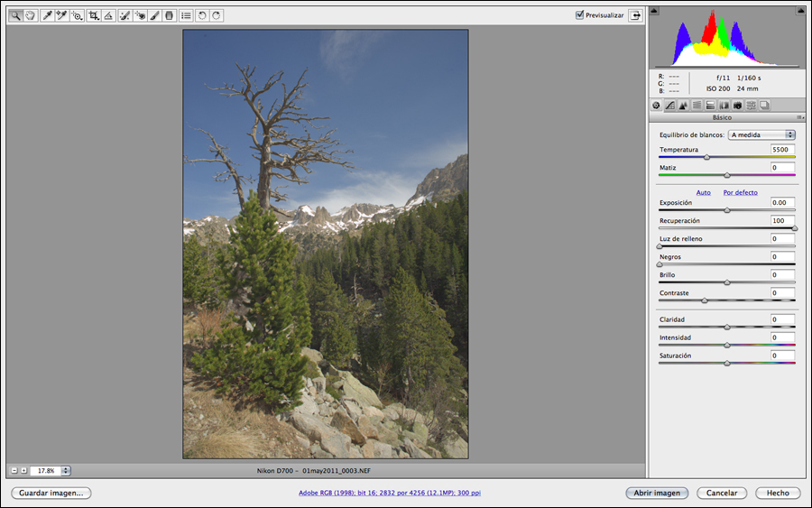Choose the Straighten tool
The image size is (812, 508).
108,15
